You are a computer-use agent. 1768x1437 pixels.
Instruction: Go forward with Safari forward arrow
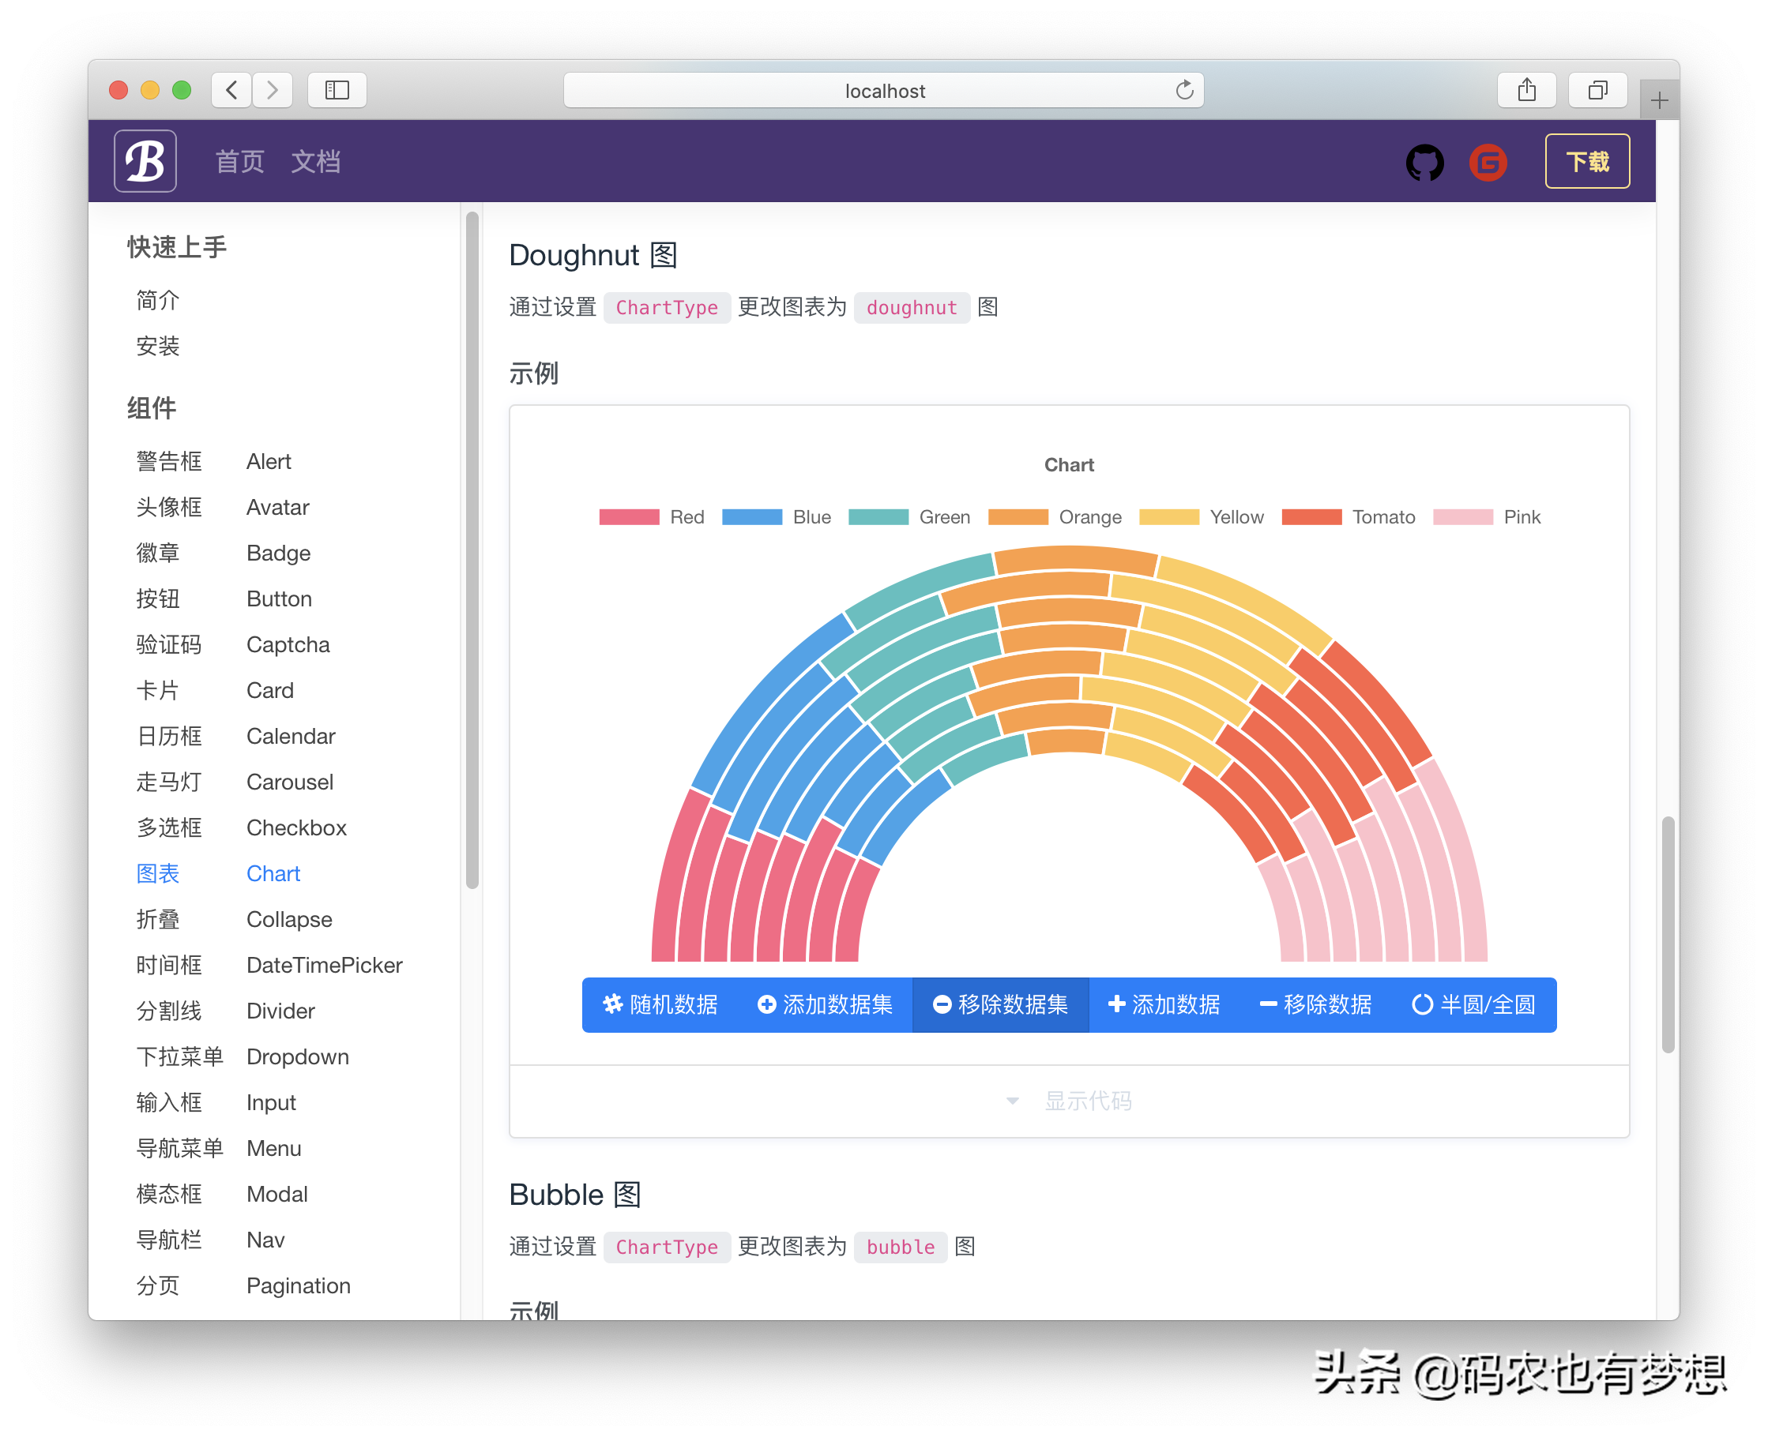(x=273, y=89)
